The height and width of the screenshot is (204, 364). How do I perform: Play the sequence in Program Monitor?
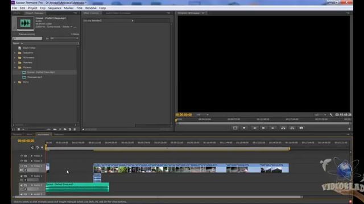point(263,128)
